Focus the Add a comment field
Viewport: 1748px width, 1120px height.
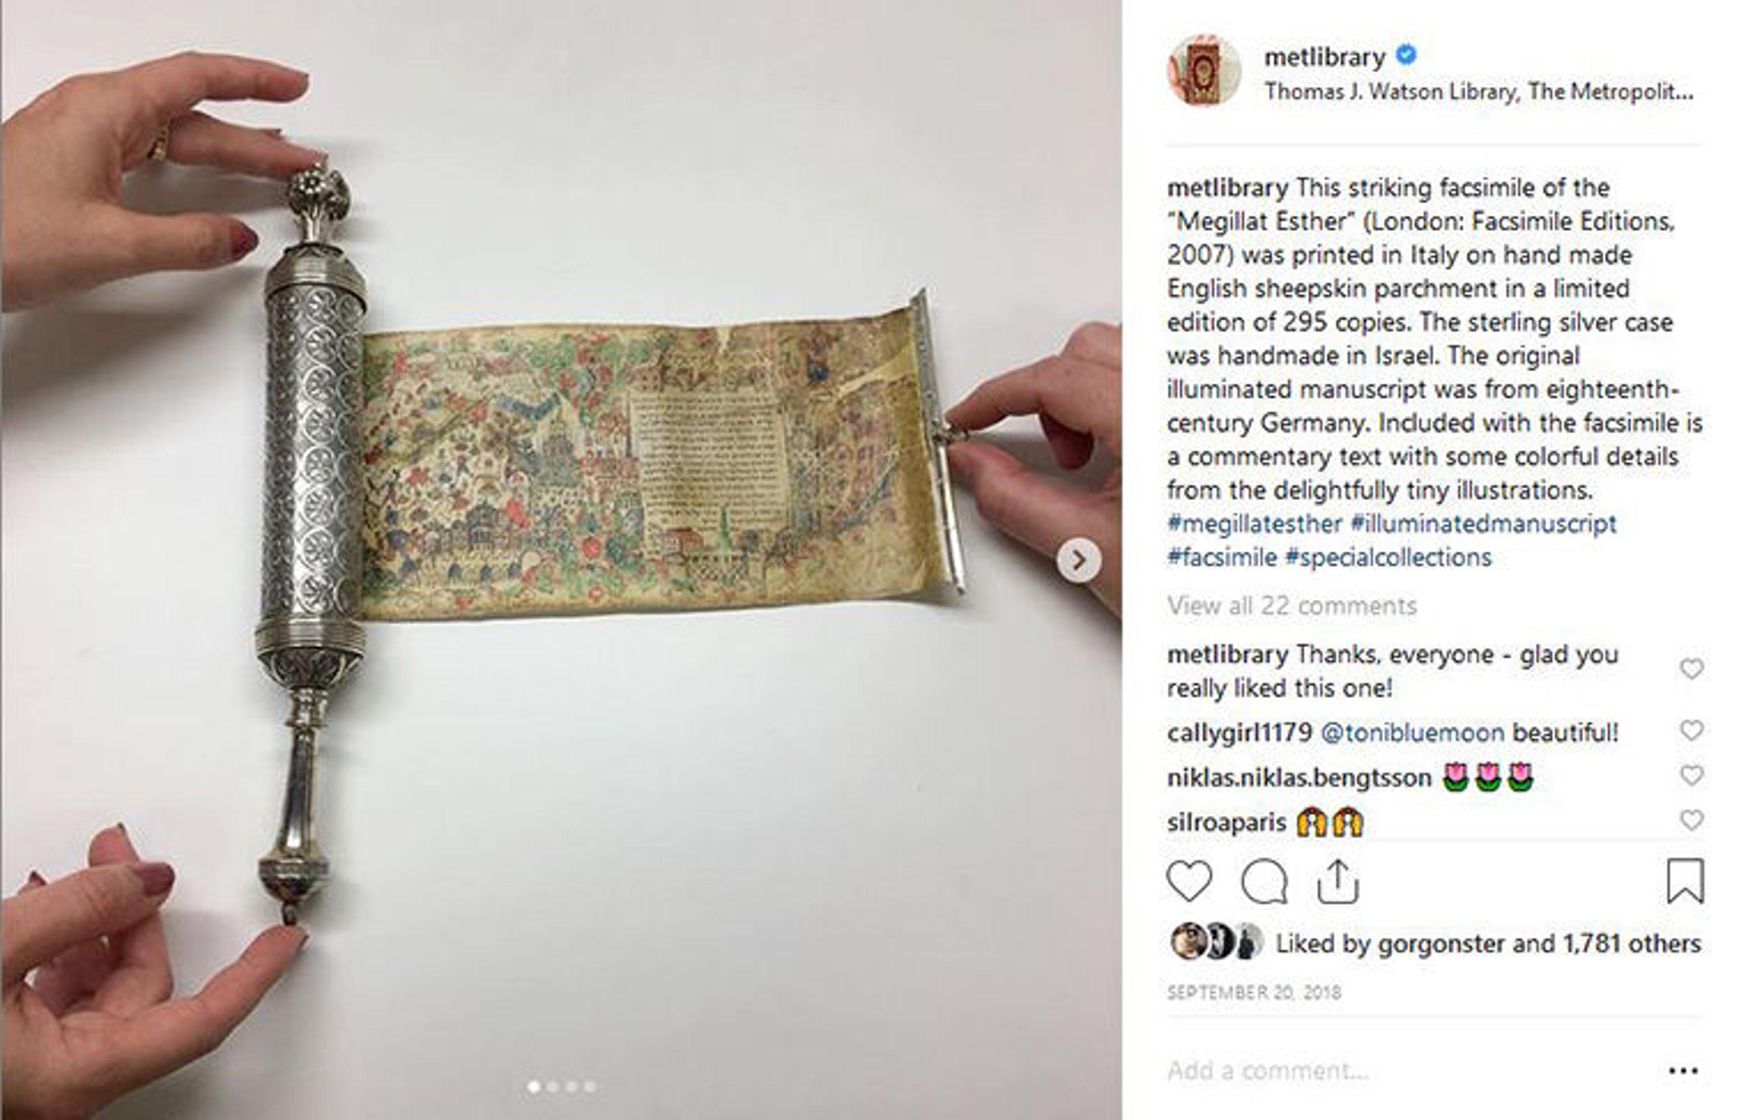1404,1070
